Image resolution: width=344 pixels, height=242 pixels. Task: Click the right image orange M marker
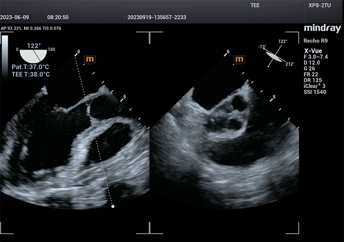pyautogui.click(x=239, y=59)
